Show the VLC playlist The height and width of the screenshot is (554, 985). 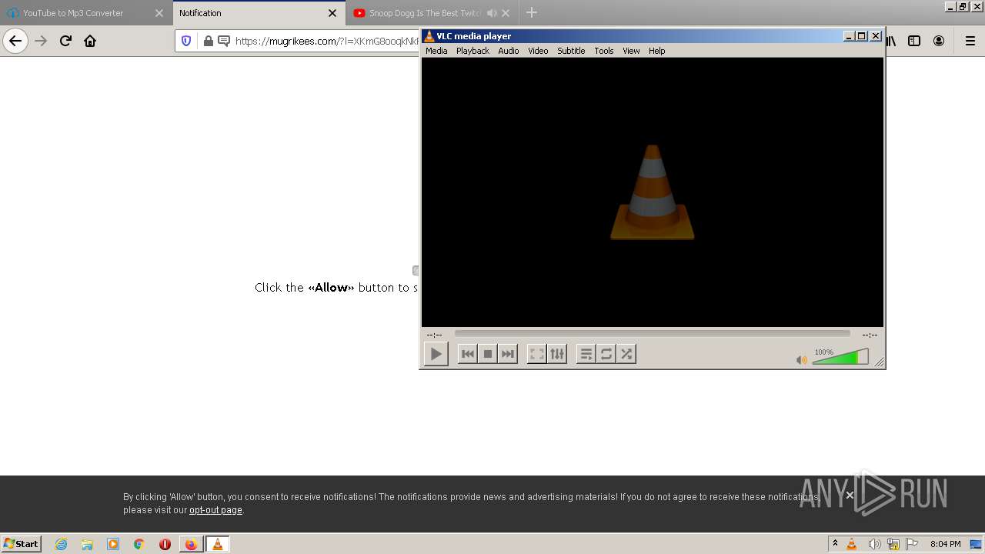586,354
